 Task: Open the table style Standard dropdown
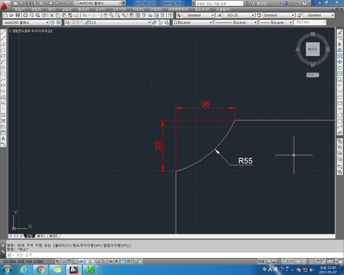click(x=279, y=15)
